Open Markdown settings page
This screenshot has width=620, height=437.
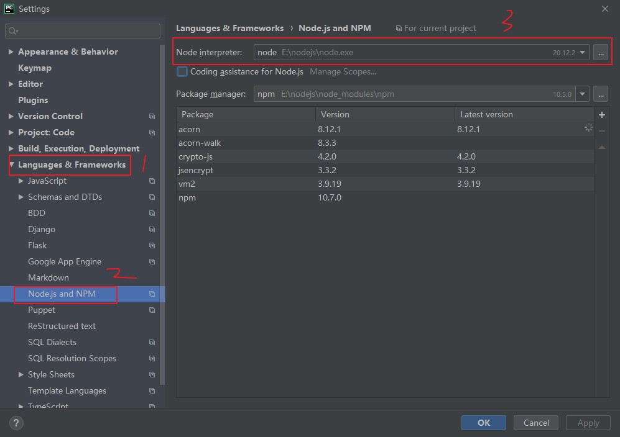pyautogui.click(x=49, y=278)
